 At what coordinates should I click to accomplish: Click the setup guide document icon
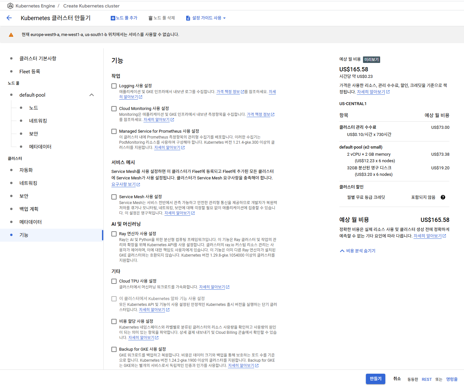pyautogui.click(x=188, y=18)
